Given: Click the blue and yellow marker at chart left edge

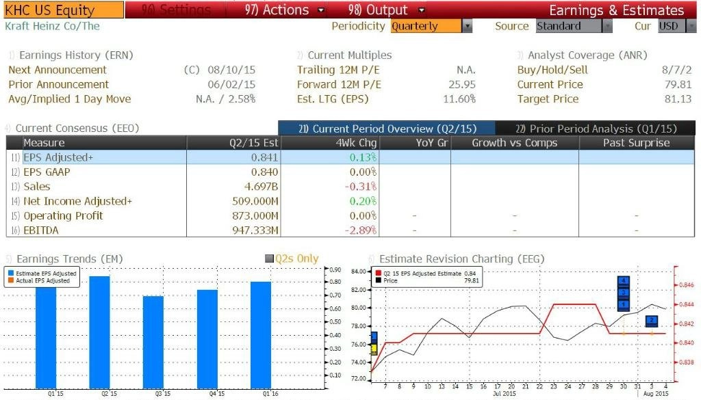Looking at the screenshot, I should coord(374,343).
